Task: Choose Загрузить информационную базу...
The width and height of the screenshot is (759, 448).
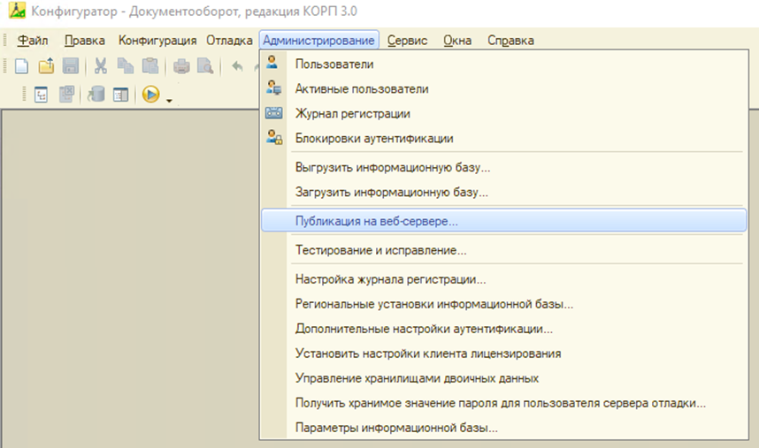Action: 504,192
